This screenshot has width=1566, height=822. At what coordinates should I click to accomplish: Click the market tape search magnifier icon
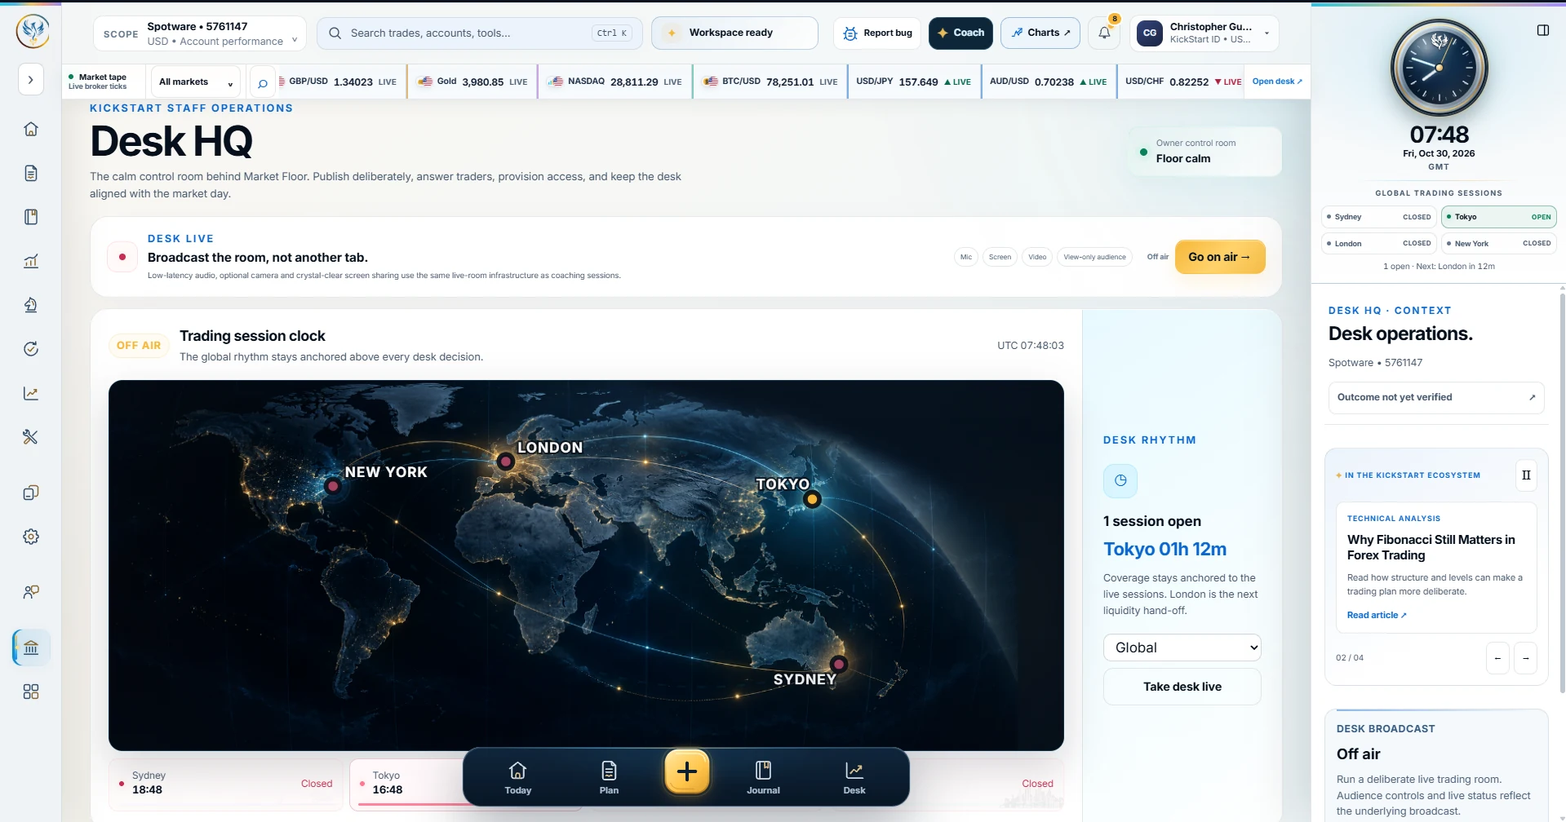point(262,82)
